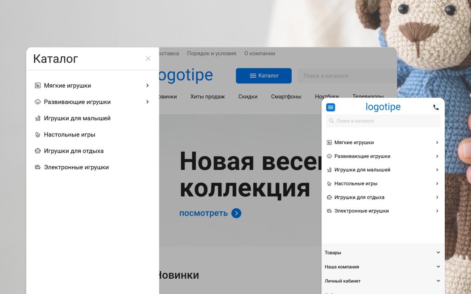
Task: Click the Игрушки для малышей icon in Каталог panel
Action: click(38, 118)
